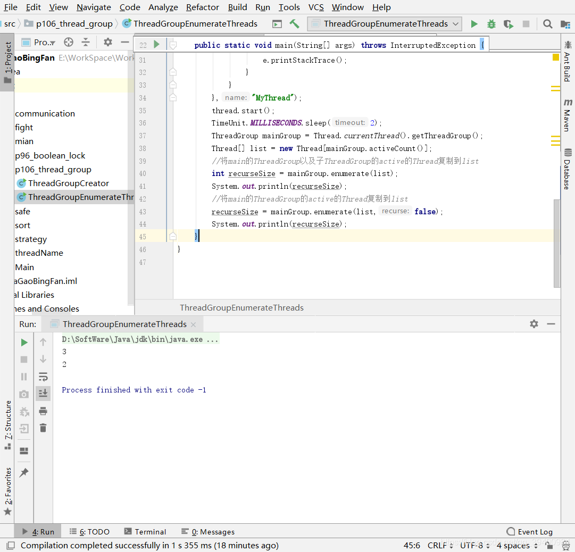Image resolution: width=575 pixels, height=552 pixels.
Task: Move up the stack trace arrow
Action: tap(43, 342)
